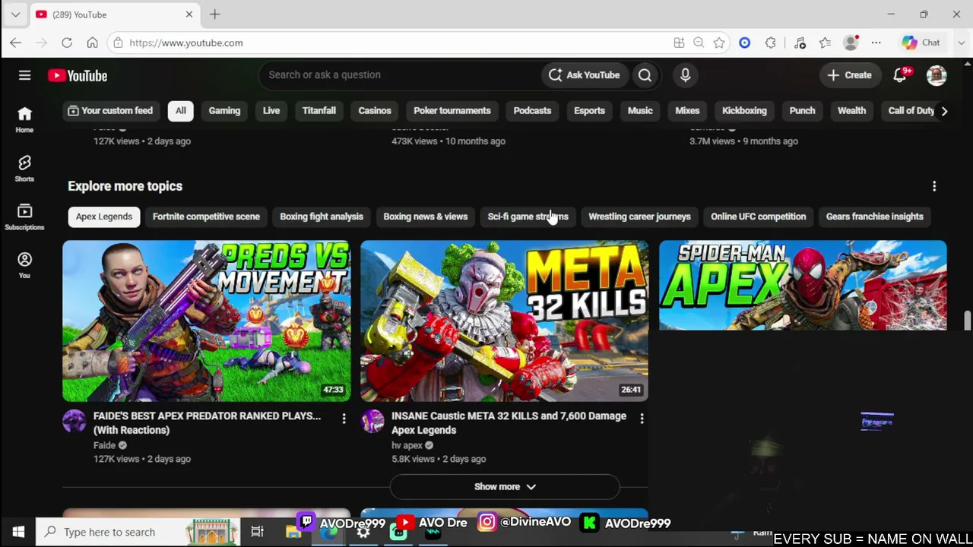Select the (289) YouTube browser tab
Image resolution: width=973 pixels, height=547 pixels.
pyautogui.click(x=114, y=14)
